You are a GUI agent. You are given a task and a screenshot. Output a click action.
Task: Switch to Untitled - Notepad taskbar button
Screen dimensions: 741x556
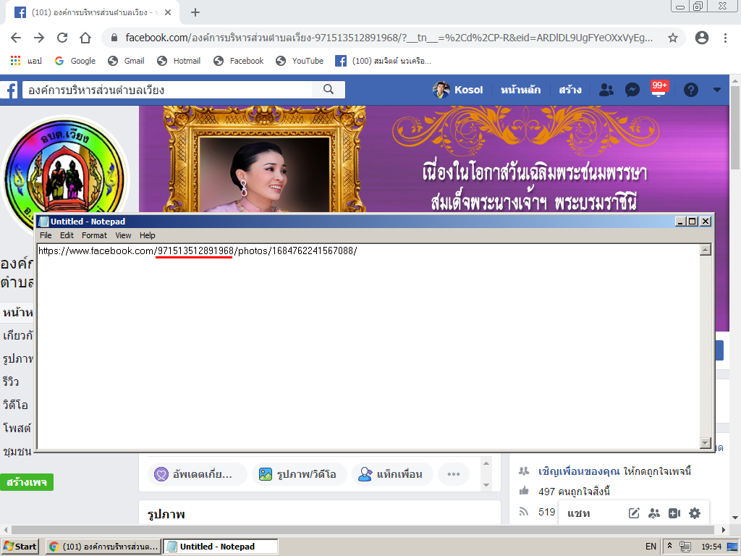(221, 547)
